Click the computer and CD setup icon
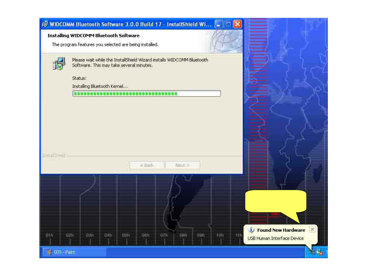The image size is (367, 276). pyautogui.click(x=59, y=64)
